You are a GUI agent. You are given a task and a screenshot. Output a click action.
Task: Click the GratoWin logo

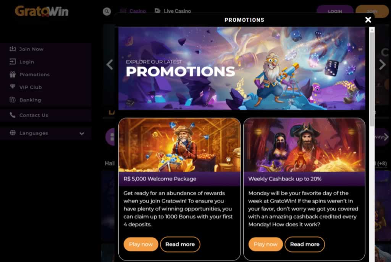point(42,11)
